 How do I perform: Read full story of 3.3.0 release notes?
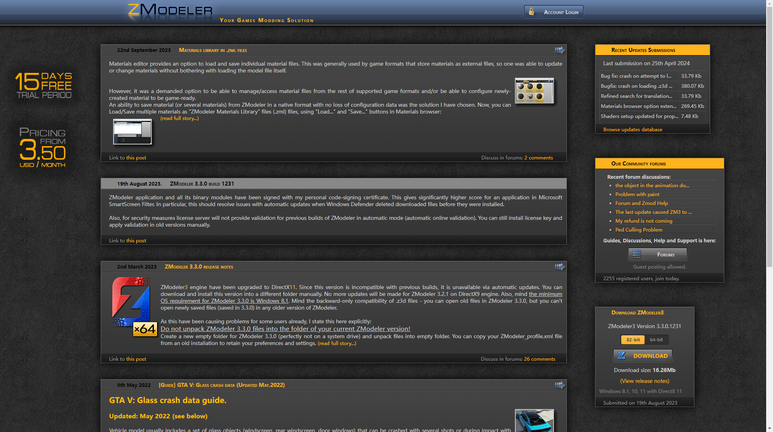point(337,343)
